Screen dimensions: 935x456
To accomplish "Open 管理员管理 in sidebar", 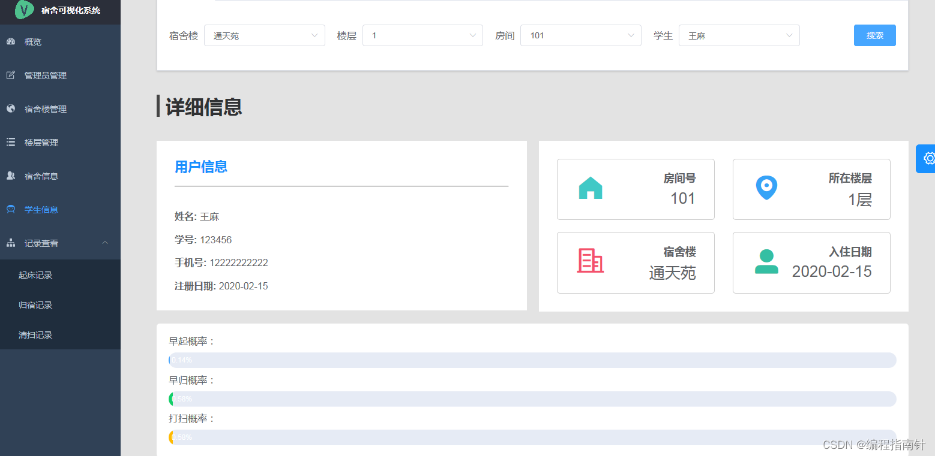I will [x=60, y=76].
